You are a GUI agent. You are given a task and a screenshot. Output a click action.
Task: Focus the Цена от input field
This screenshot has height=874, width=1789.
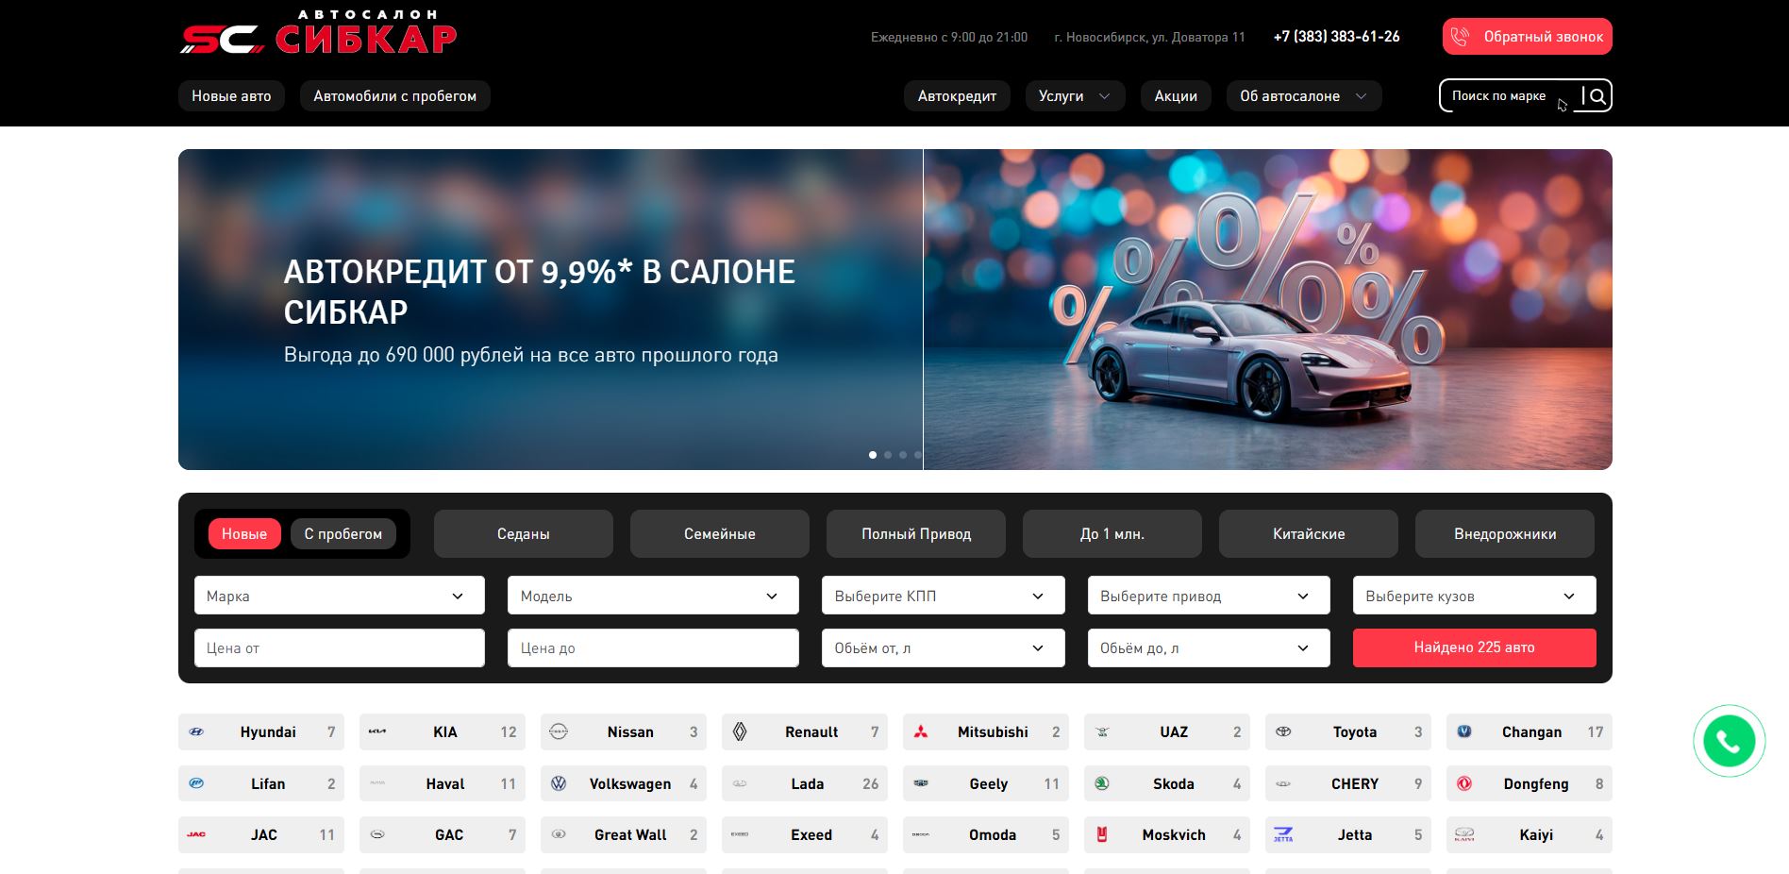point(340,648)
